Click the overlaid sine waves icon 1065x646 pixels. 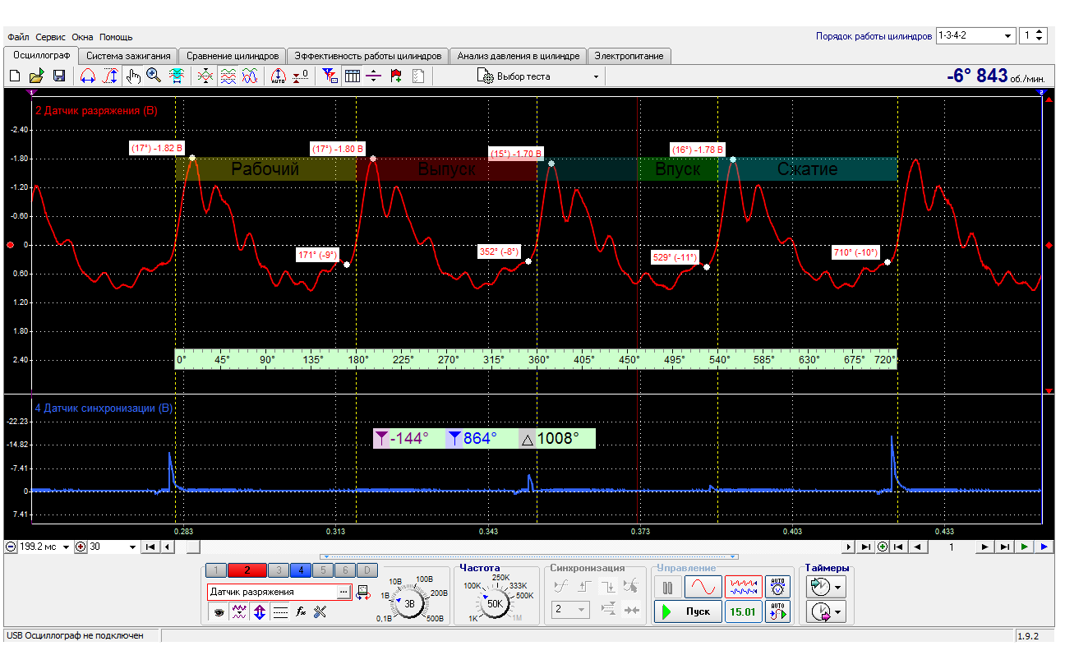click(250, 76)
